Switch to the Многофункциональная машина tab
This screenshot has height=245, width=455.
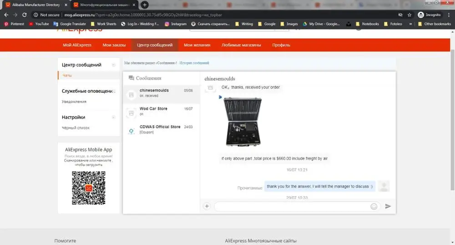[x=105, y=5]
